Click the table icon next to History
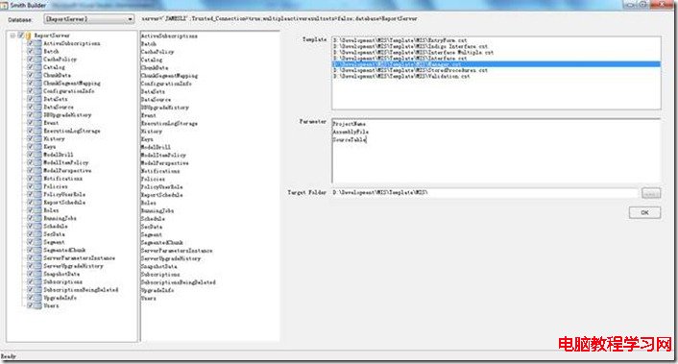 click(37, 138)
